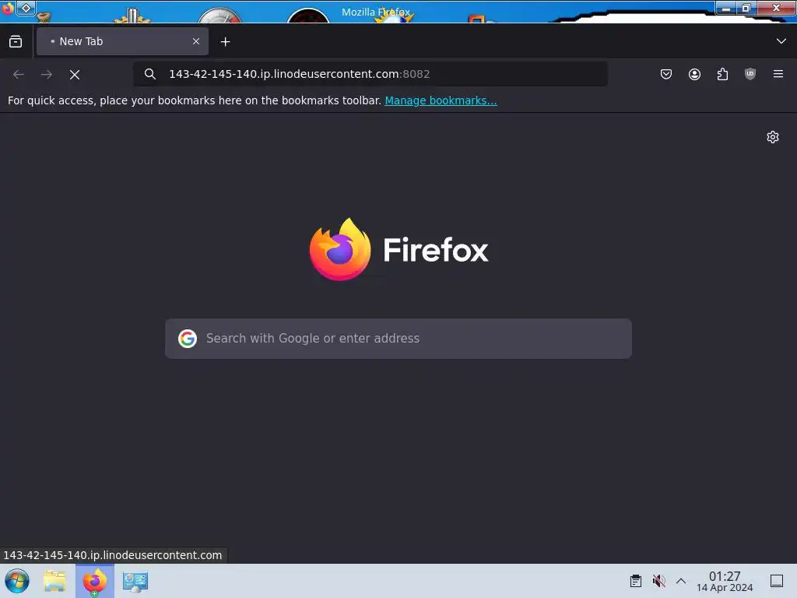Screen dimensions: 797x598
Task: Click the Search with Google input box
Action: [398, 339]
